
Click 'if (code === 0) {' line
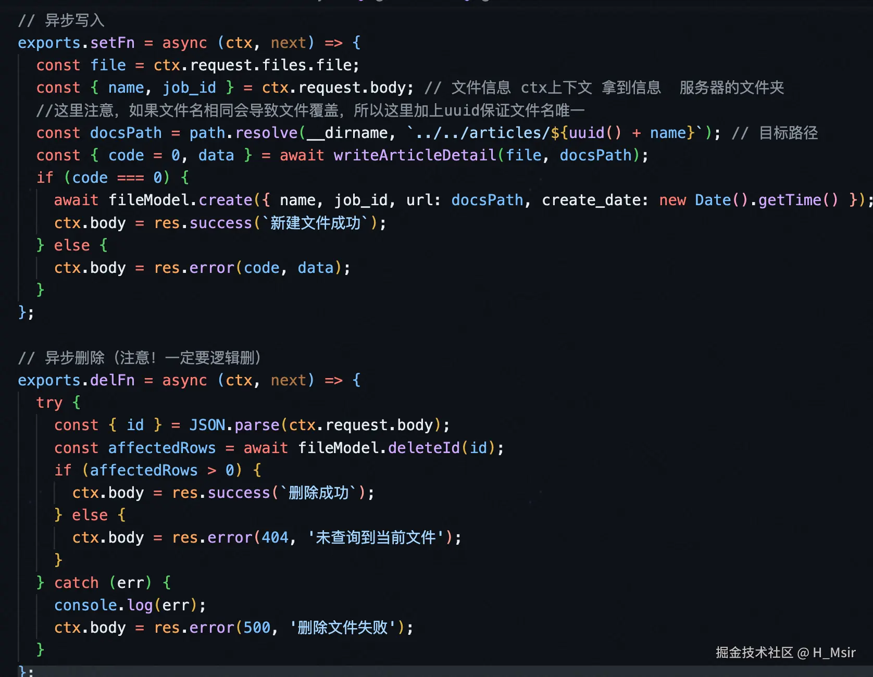[113, 178]
